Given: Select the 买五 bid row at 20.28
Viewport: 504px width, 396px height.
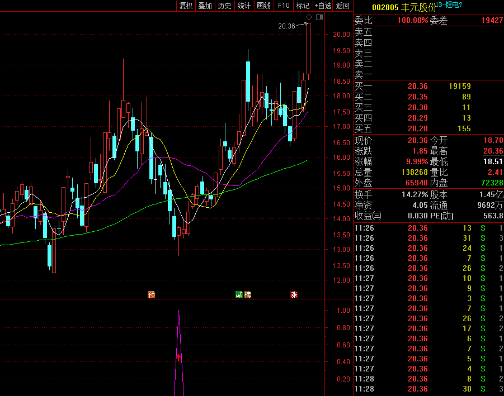Looking at the screenshot, I should coord(428,128).
